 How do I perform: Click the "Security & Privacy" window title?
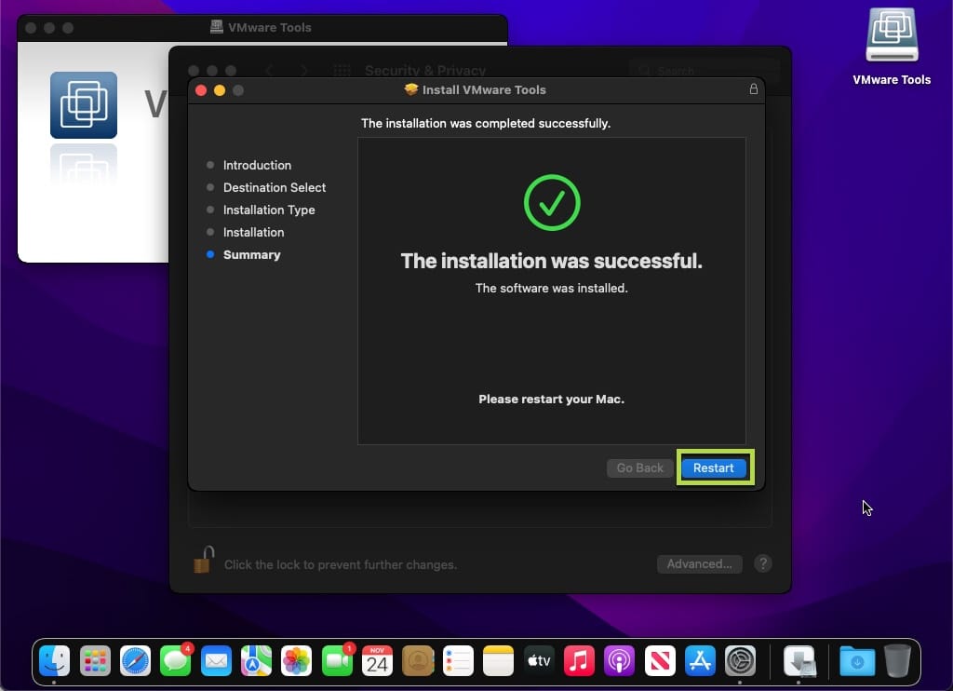(x=424, y=71)
